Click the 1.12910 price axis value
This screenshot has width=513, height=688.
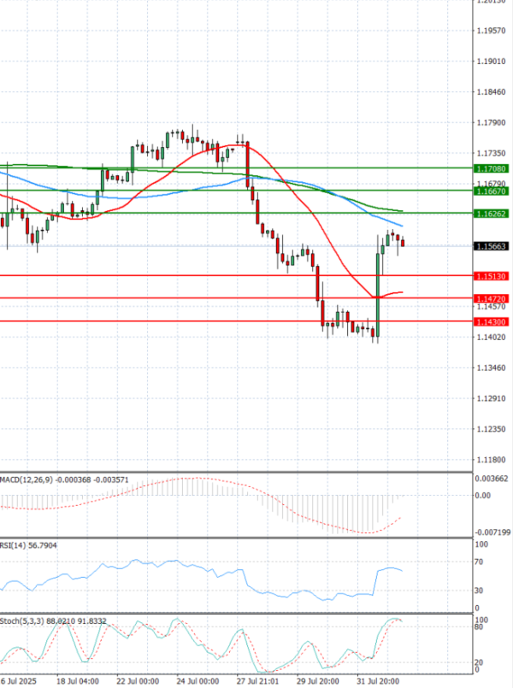[x=491, y=398]
